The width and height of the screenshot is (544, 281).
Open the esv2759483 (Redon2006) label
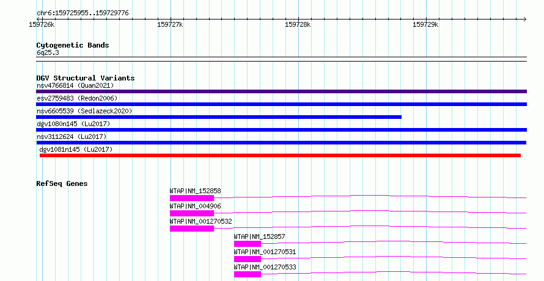click(x=77, y=98)
